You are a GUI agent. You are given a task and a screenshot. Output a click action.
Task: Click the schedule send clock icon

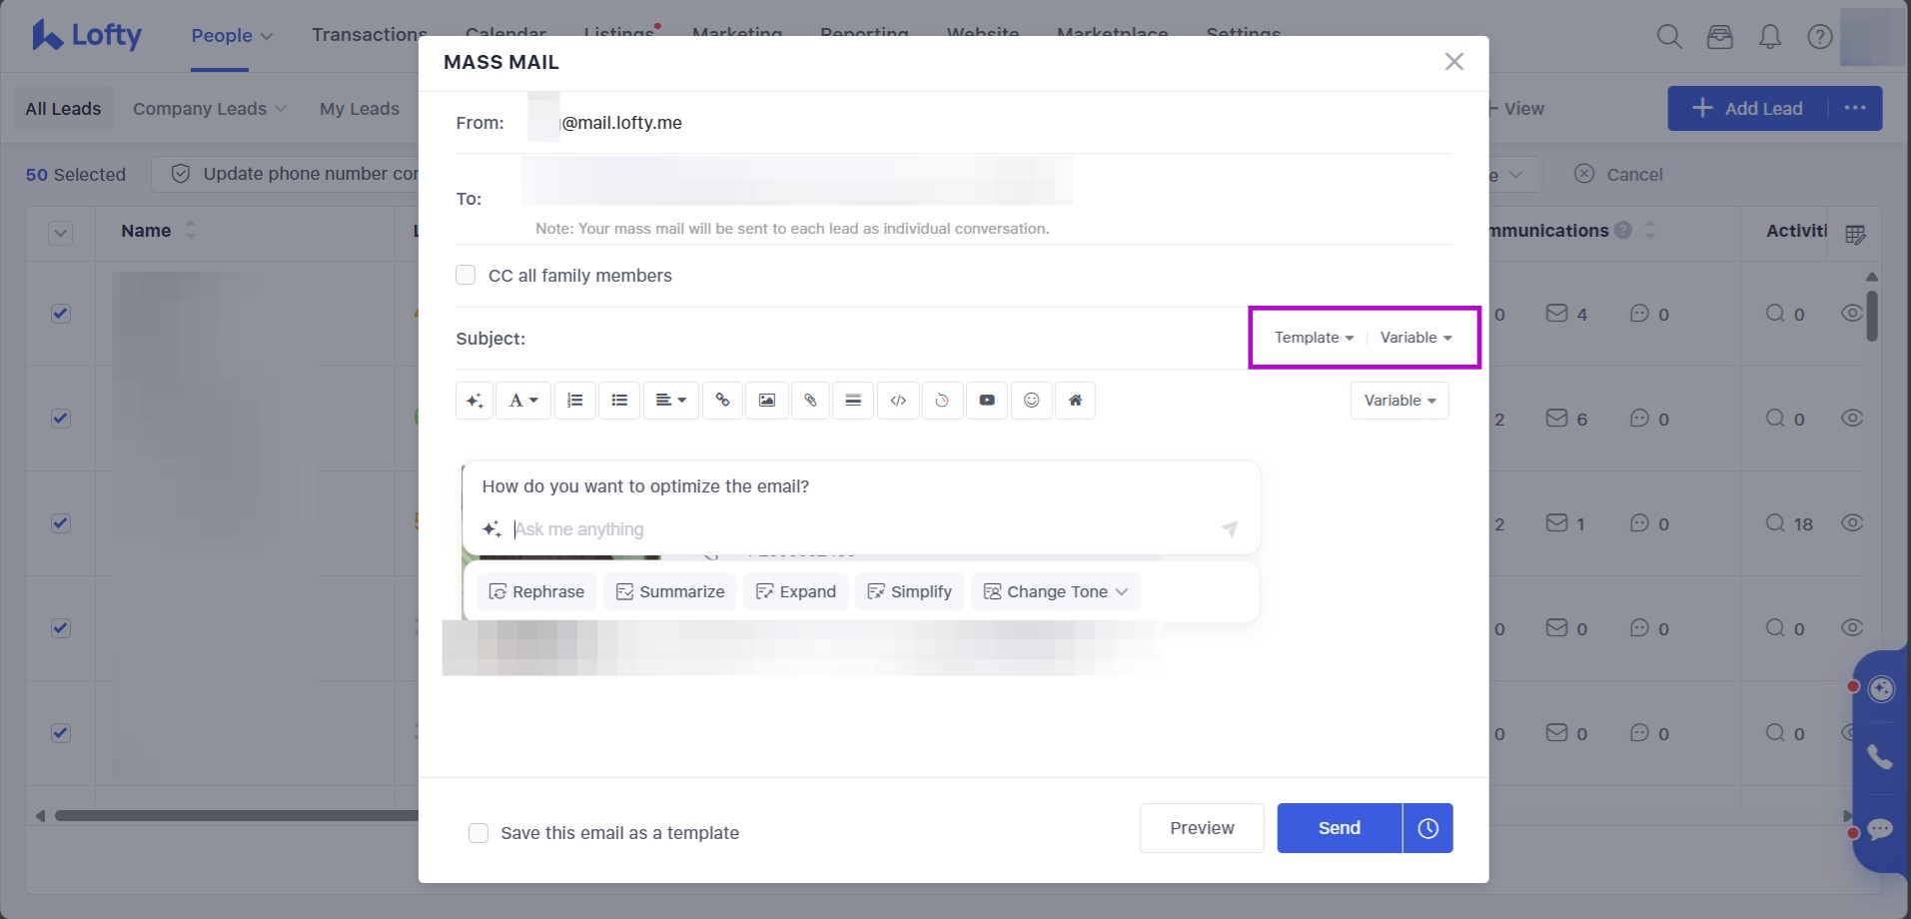[1428, 828]
